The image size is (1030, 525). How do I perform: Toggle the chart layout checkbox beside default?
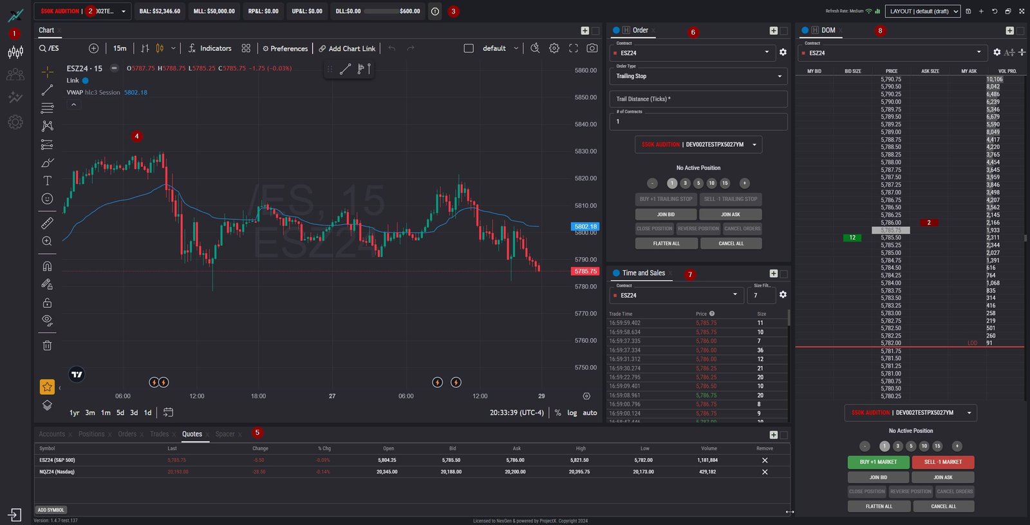coord(469,48)
